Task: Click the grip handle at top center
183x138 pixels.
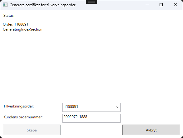Action: click(91, 2)
